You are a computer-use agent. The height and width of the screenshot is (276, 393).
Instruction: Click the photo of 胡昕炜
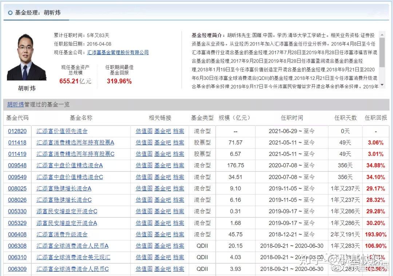tap(27, 56)
